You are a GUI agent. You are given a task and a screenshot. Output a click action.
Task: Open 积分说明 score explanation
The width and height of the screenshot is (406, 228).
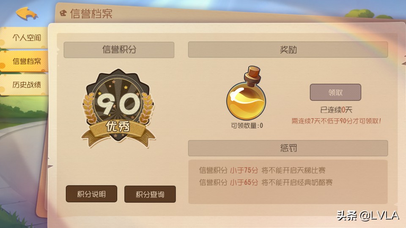91,194
